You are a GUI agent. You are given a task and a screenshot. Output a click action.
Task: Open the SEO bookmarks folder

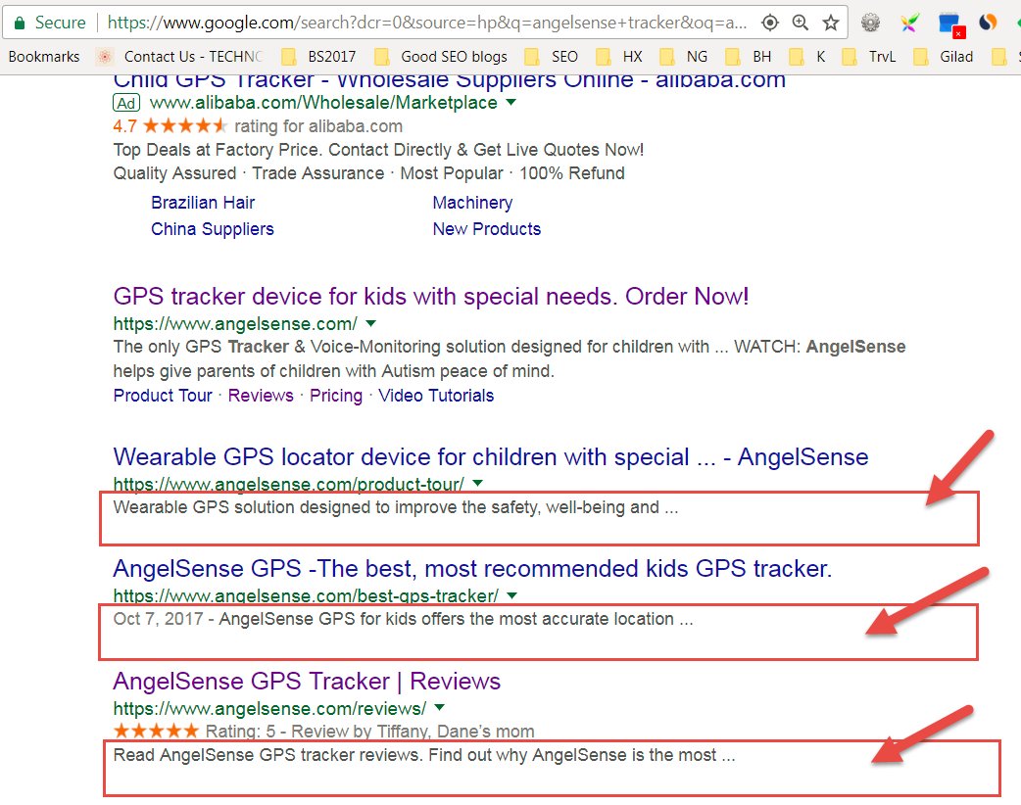(x=552, y=57)
